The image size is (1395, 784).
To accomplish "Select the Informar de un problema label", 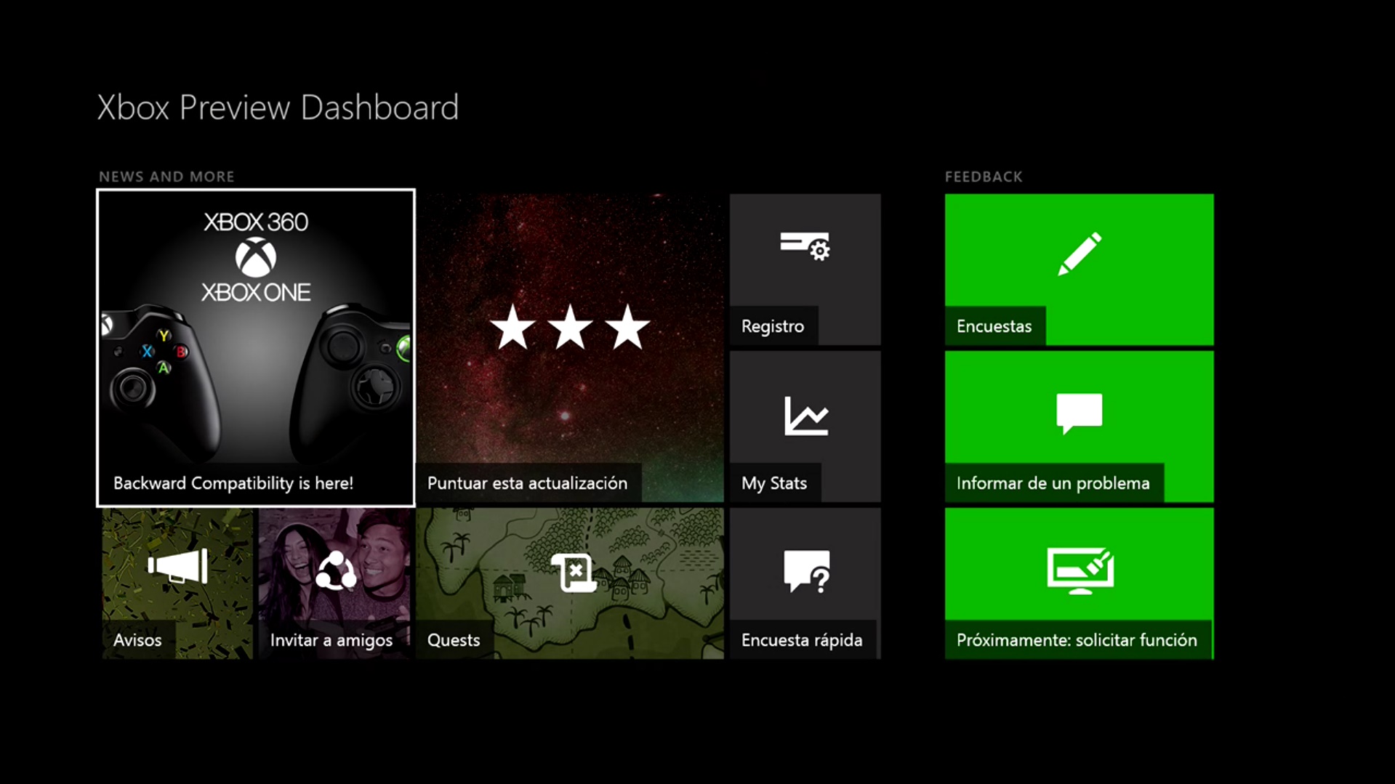I will tap(1053, 483).
